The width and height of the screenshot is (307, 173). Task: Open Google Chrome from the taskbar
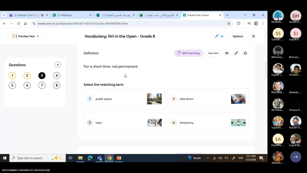click(109, 158)
